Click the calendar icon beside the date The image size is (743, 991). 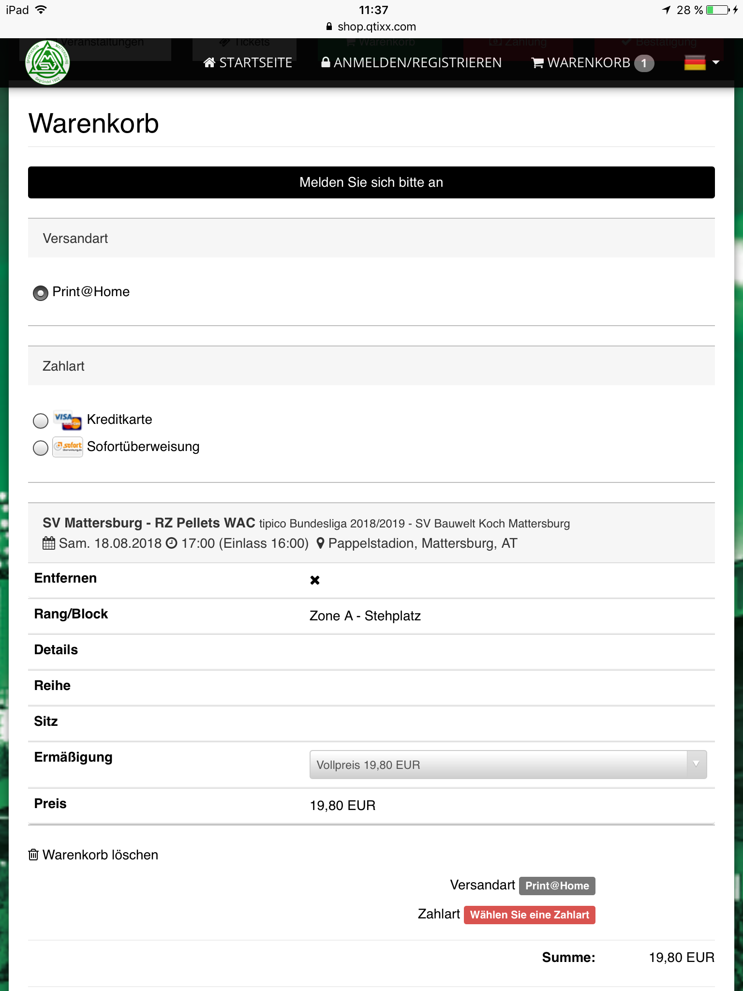point(49,543)
